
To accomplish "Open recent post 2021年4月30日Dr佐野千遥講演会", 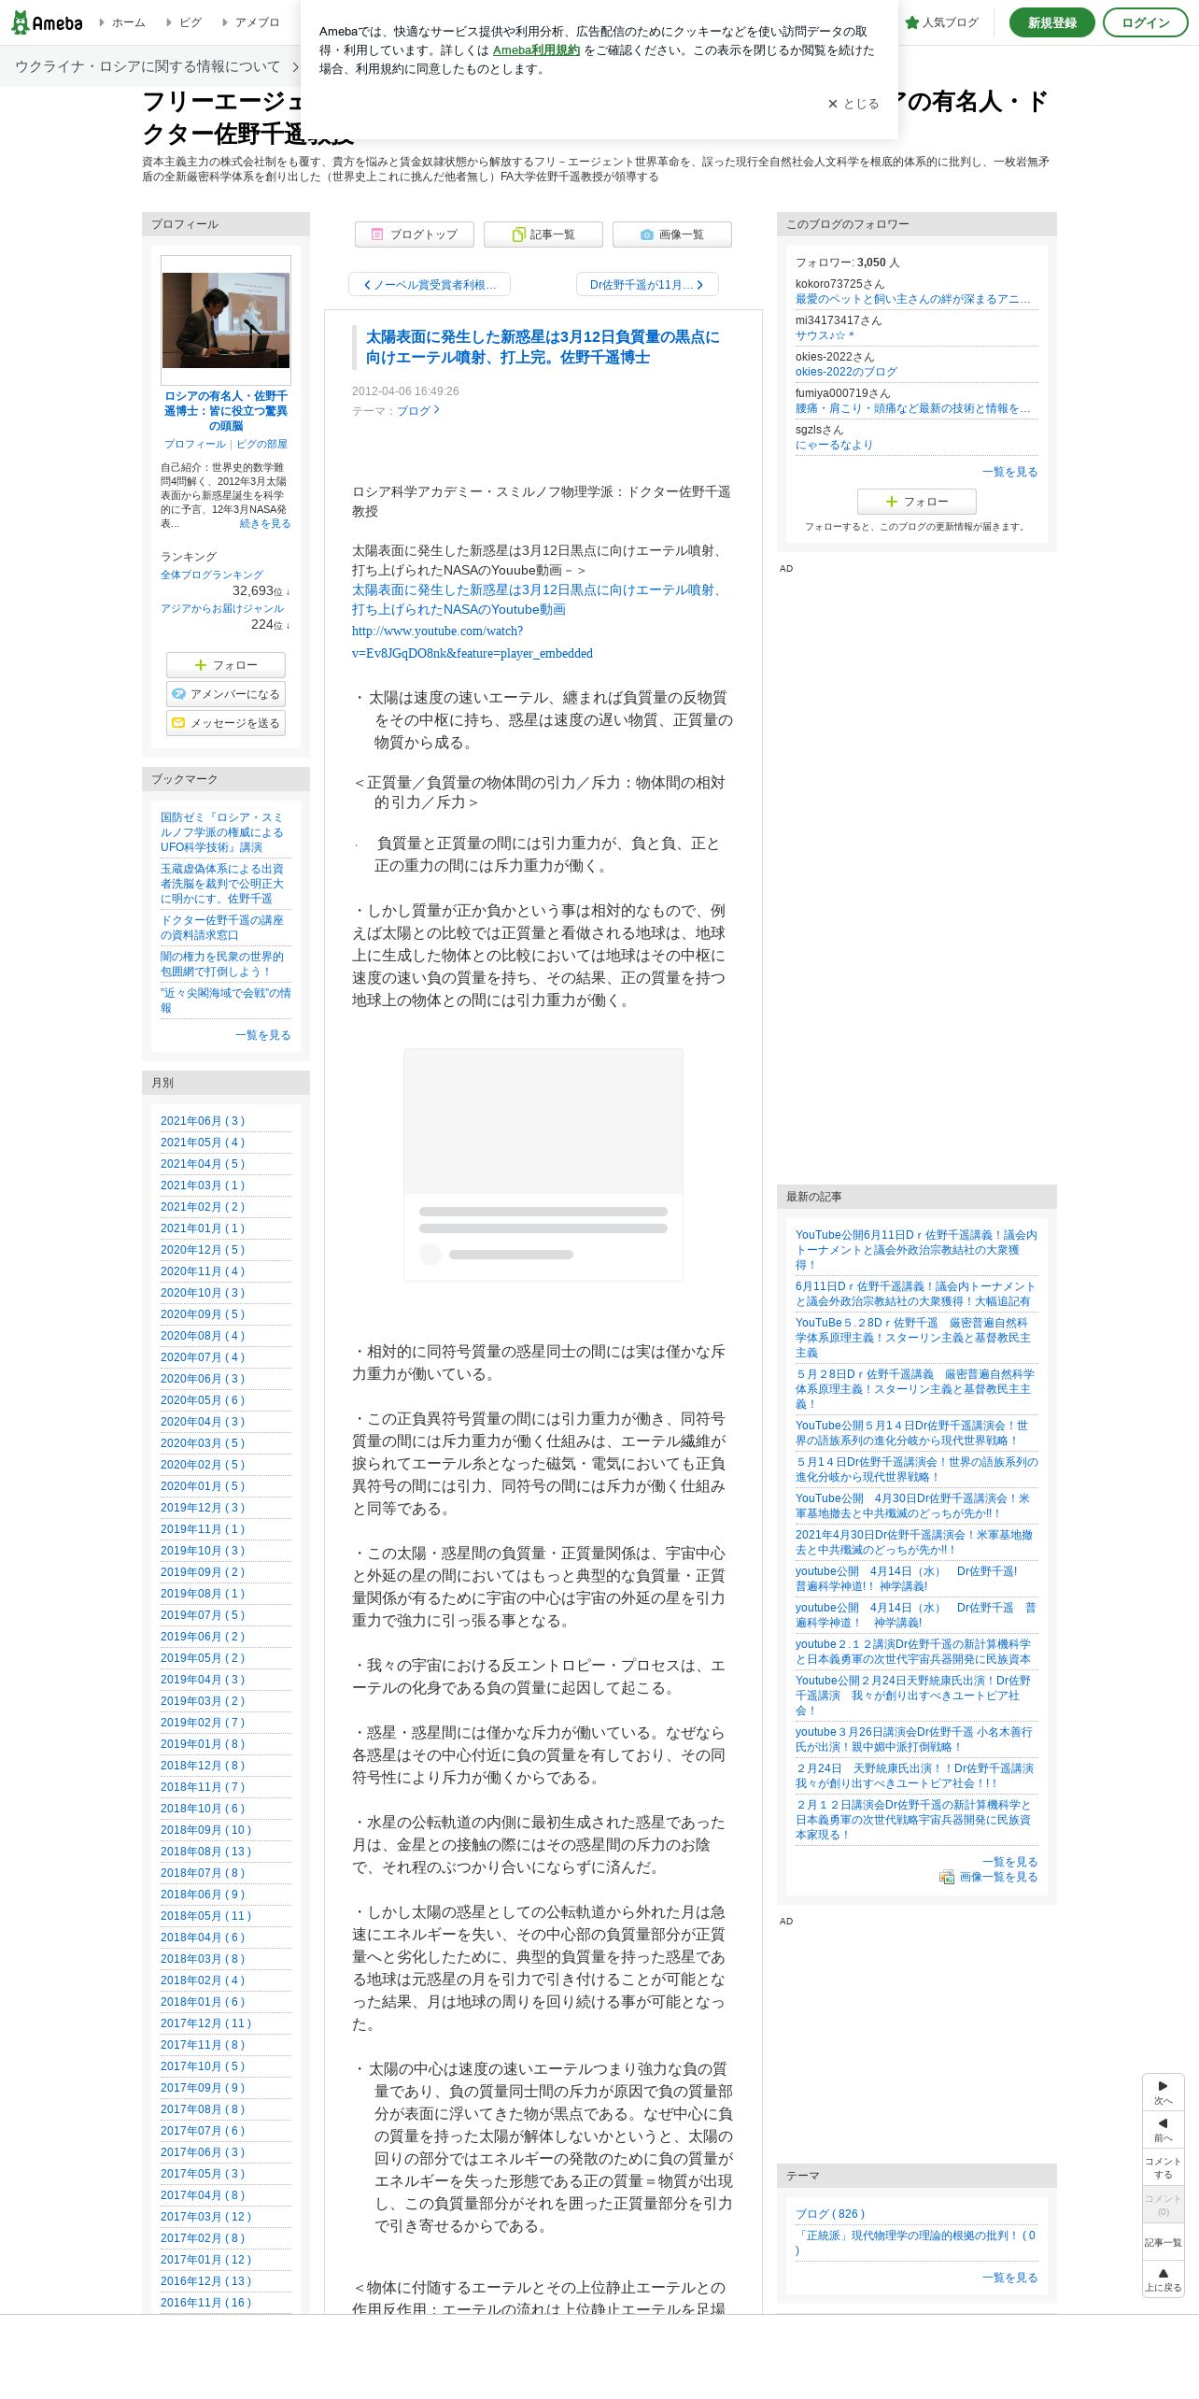I will (914, 1542).
